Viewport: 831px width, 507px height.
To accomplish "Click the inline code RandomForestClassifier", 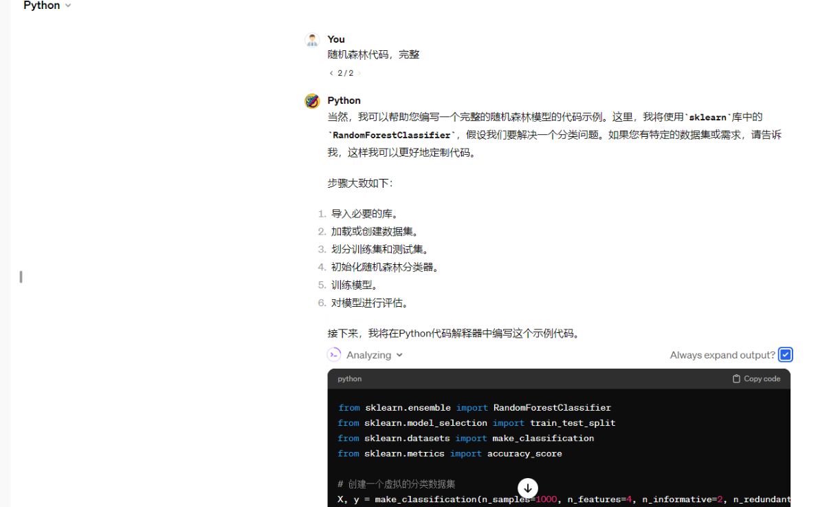I will (x=392, y=135).
